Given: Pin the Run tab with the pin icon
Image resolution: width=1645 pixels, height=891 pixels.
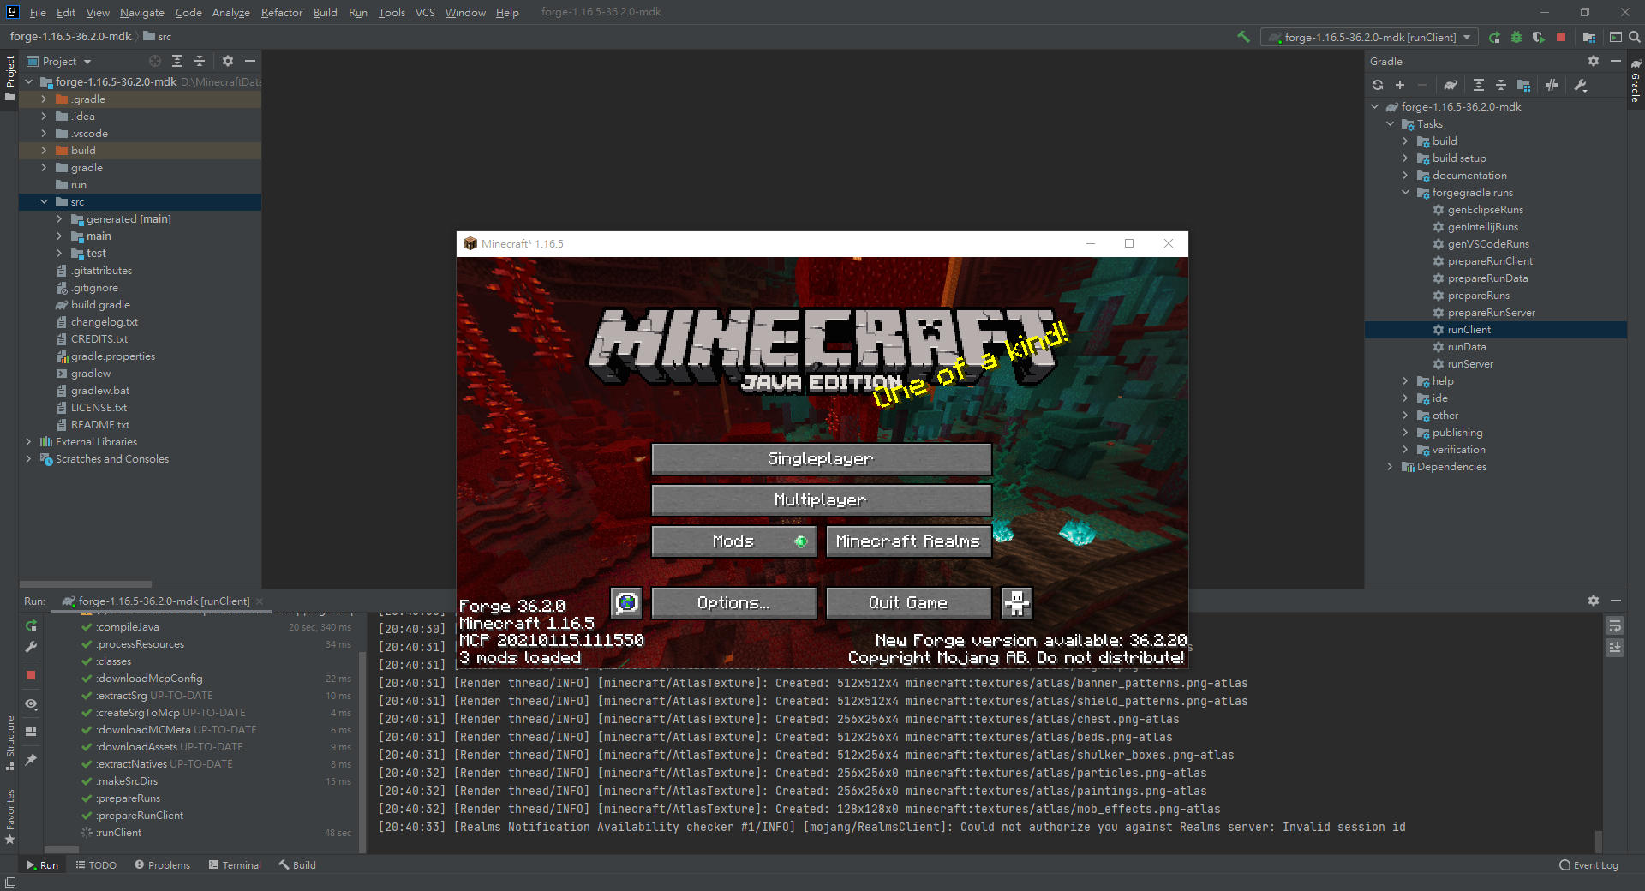Looking at the screenshot, I should pyautogui.click(x=31, y=760).
